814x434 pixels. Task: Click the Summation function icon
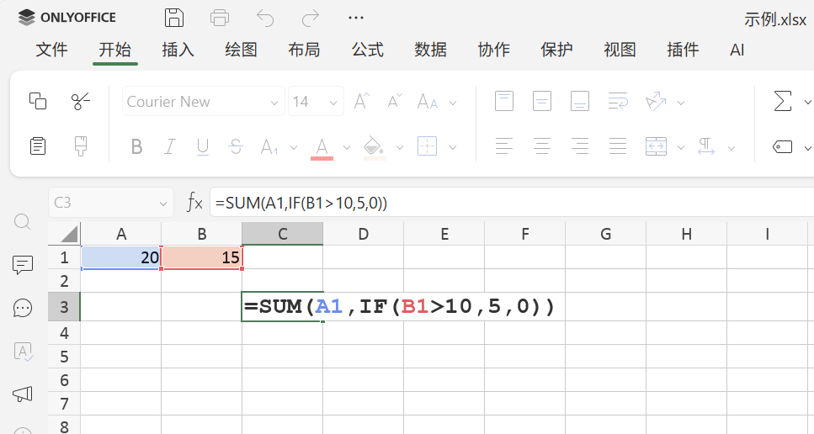point(782,102)
